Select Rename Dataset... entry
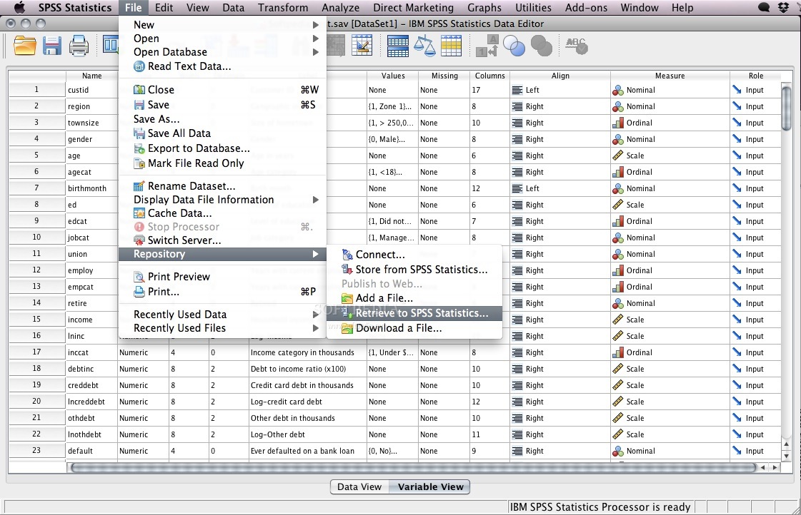Screen dimensions: 801x515 [x=222, y=186]
